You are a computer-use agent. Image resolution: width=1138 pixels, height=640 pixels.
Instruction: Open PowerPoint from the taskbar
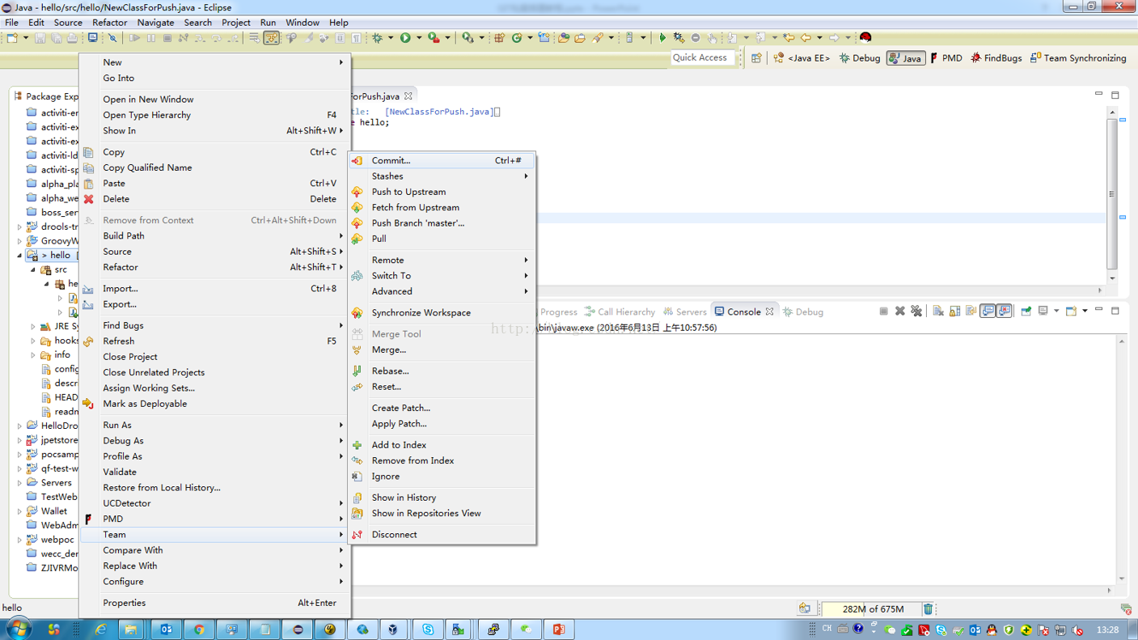click(558, 629)
